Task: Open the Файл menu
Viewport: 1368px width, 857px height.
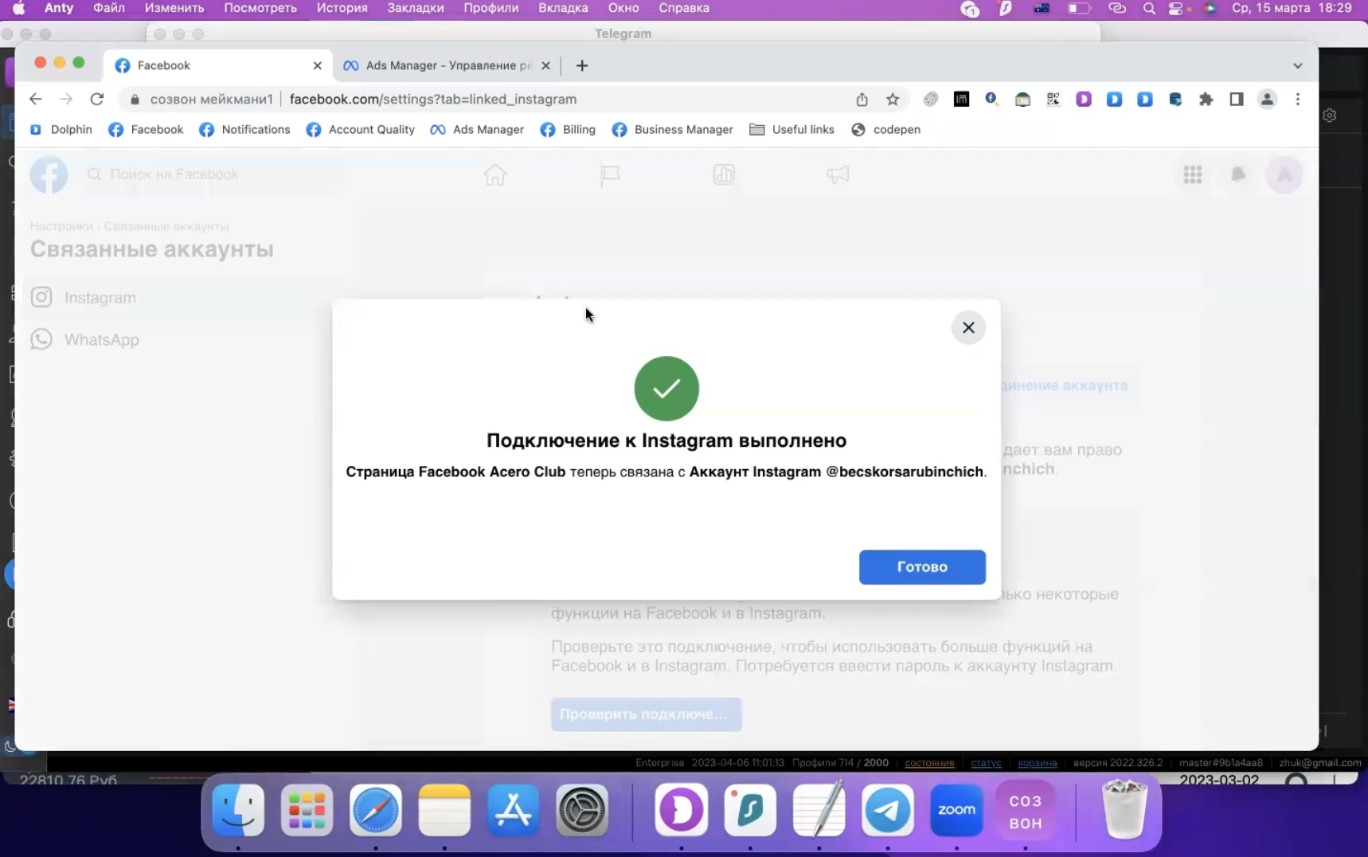Action: tap(109, 8)
